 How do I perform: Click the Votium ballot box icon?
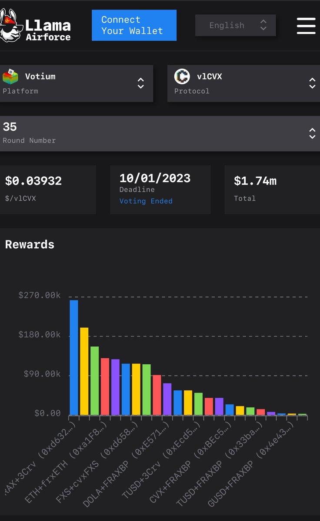(10, 76)
